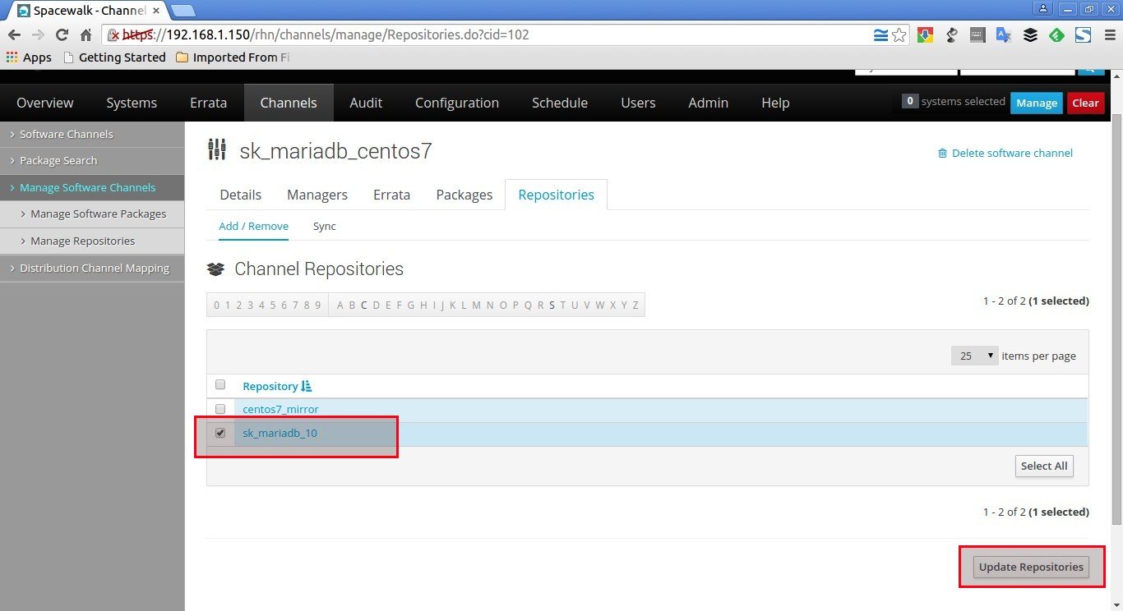The height and width of the screenshot is (611, 1123).
Task: Bookmark this page with the star
Action: tap(899, 35)
